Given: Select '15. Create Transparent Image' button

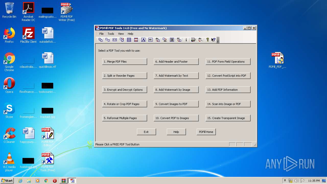Looking at the screenshot, I should coord(228,118).
